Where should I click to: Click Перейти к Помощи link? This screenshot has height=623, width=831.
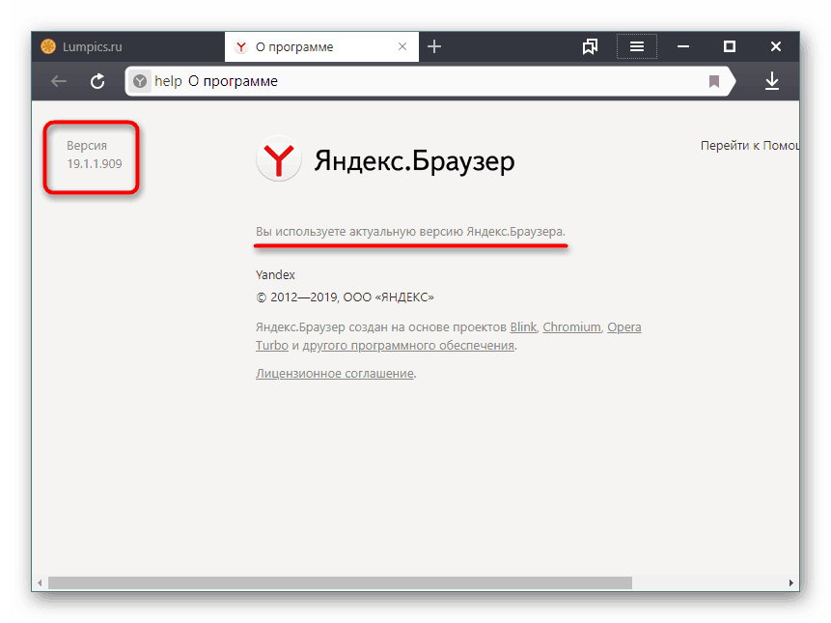749,145
